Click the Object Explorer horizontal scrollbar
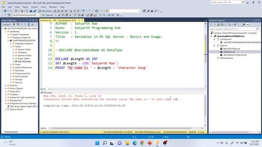The height and width of the screenshot is (147, 262). [x=11, y=132]
